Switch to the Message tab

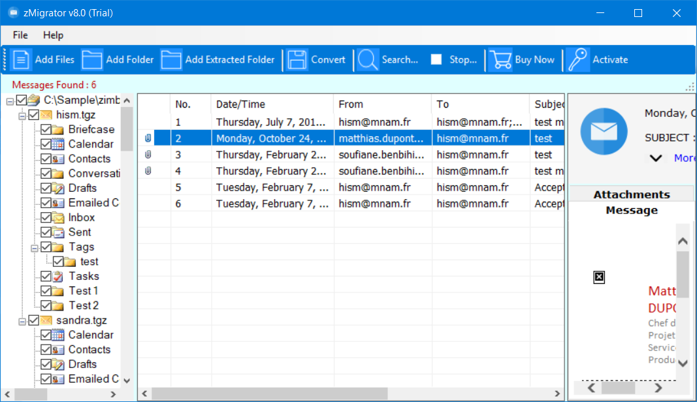[x=631, y=210]
